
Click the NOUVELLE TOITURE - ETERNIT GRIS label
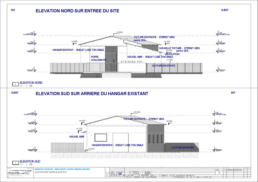179,48
